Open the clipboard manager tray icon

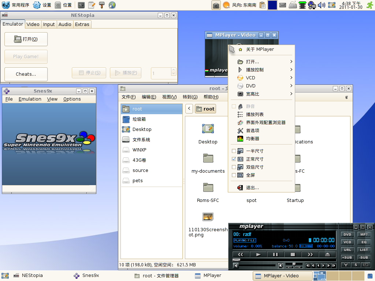pos(262,5)
